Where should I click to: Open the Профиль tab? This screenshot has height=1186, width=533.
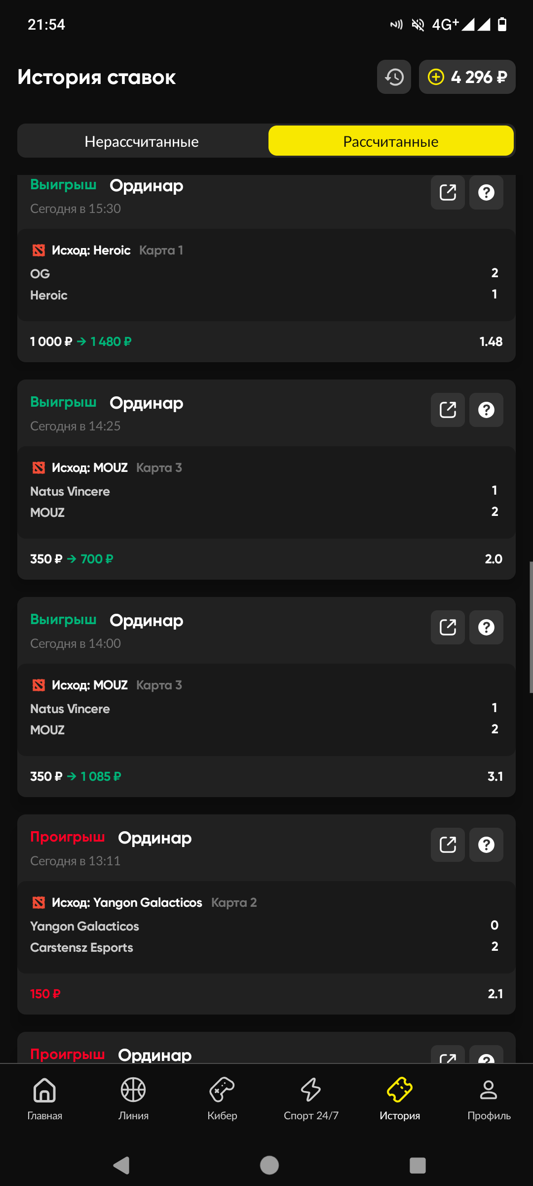pos(489,1098)
